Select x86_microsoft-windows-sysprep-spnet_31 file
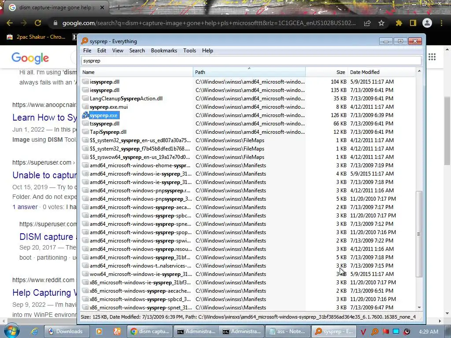This screenshot has height=338, width=451. pyautogui.click(x=140, y=307)
